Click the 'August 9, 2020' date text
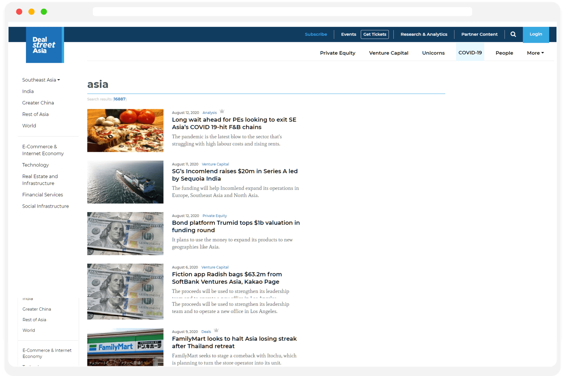The image size is (565, 376). pos(185,332)
